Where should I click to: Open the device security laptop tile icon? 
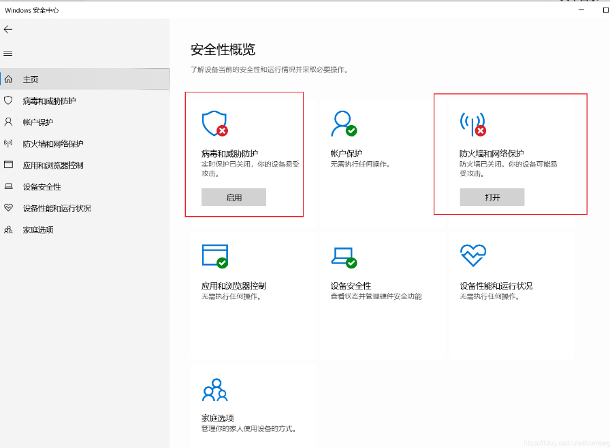[x=343, y=256]
